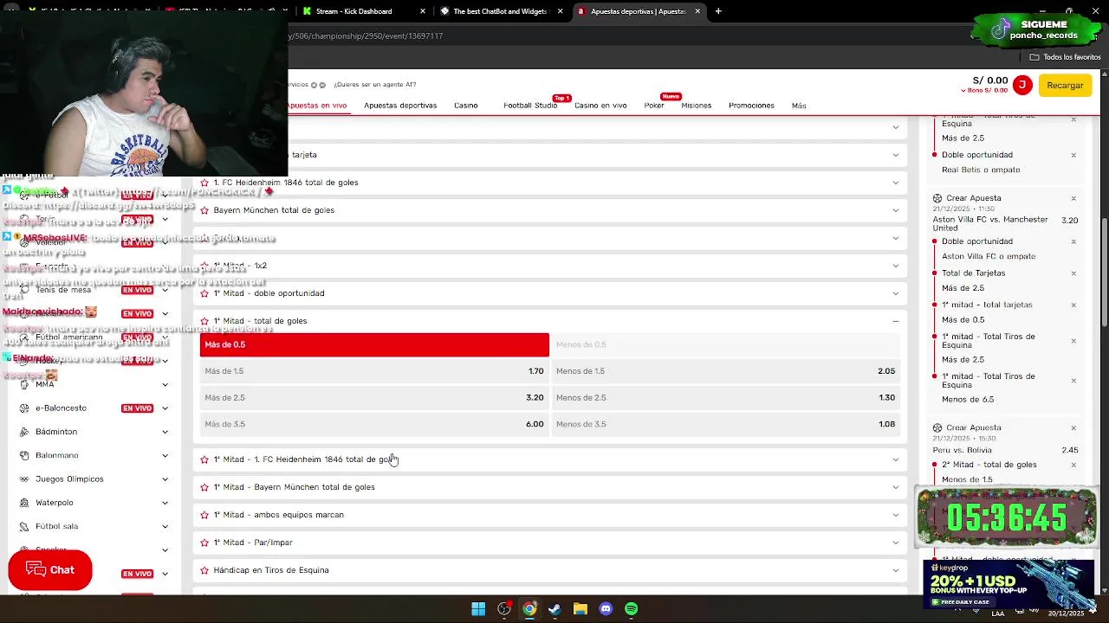Open Discord from the taskbar
The width and height of the screenshot is (1109, 623).
point(606,609)
